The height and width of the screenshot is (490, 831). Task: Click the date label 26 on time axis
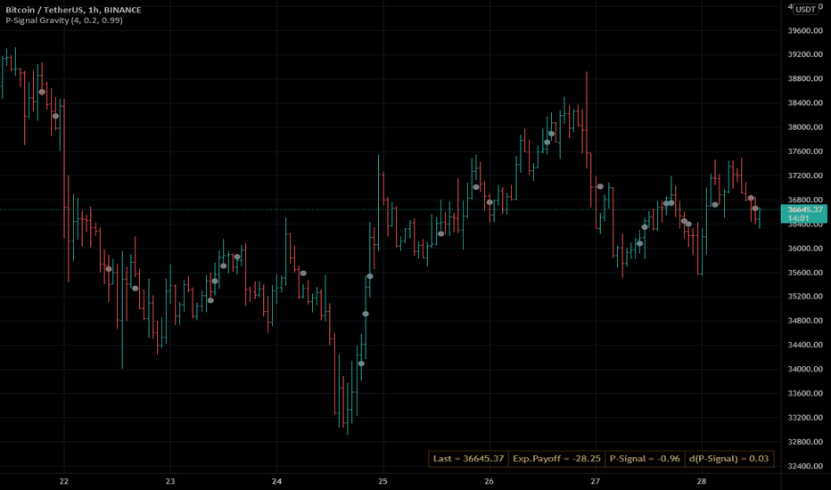point(490,481)
